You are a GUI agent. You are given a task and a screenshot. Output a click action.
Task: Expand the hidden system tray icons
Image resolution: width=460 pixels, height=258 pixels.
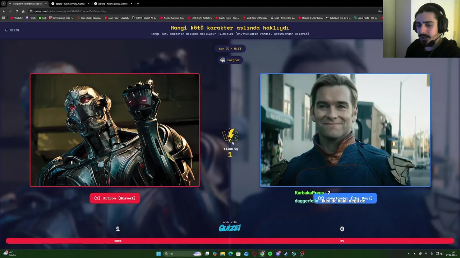(x=409, y=254)
